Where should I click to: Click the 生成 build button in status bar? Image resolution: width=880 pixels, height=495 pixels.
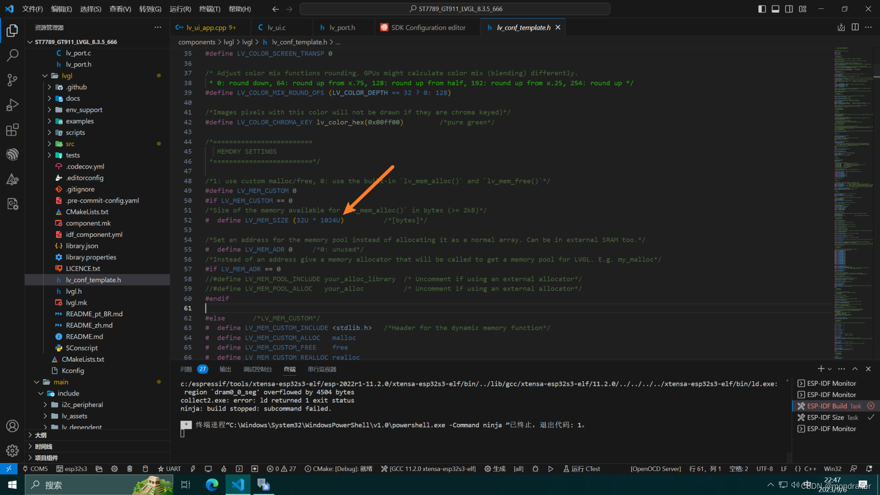(495, 469)
